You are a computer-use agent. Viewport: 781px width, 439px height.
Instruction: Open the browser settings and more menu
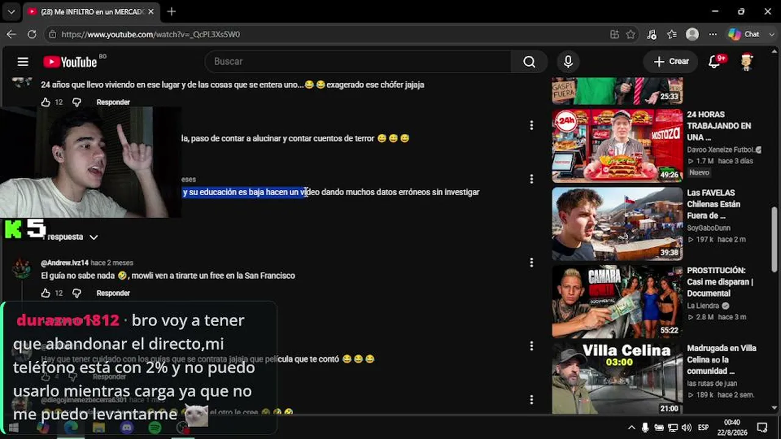[713, 34]
